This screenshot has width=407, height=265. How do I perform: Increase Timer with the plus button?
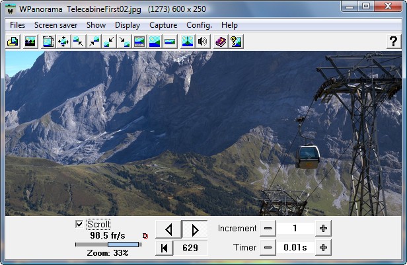323,248
